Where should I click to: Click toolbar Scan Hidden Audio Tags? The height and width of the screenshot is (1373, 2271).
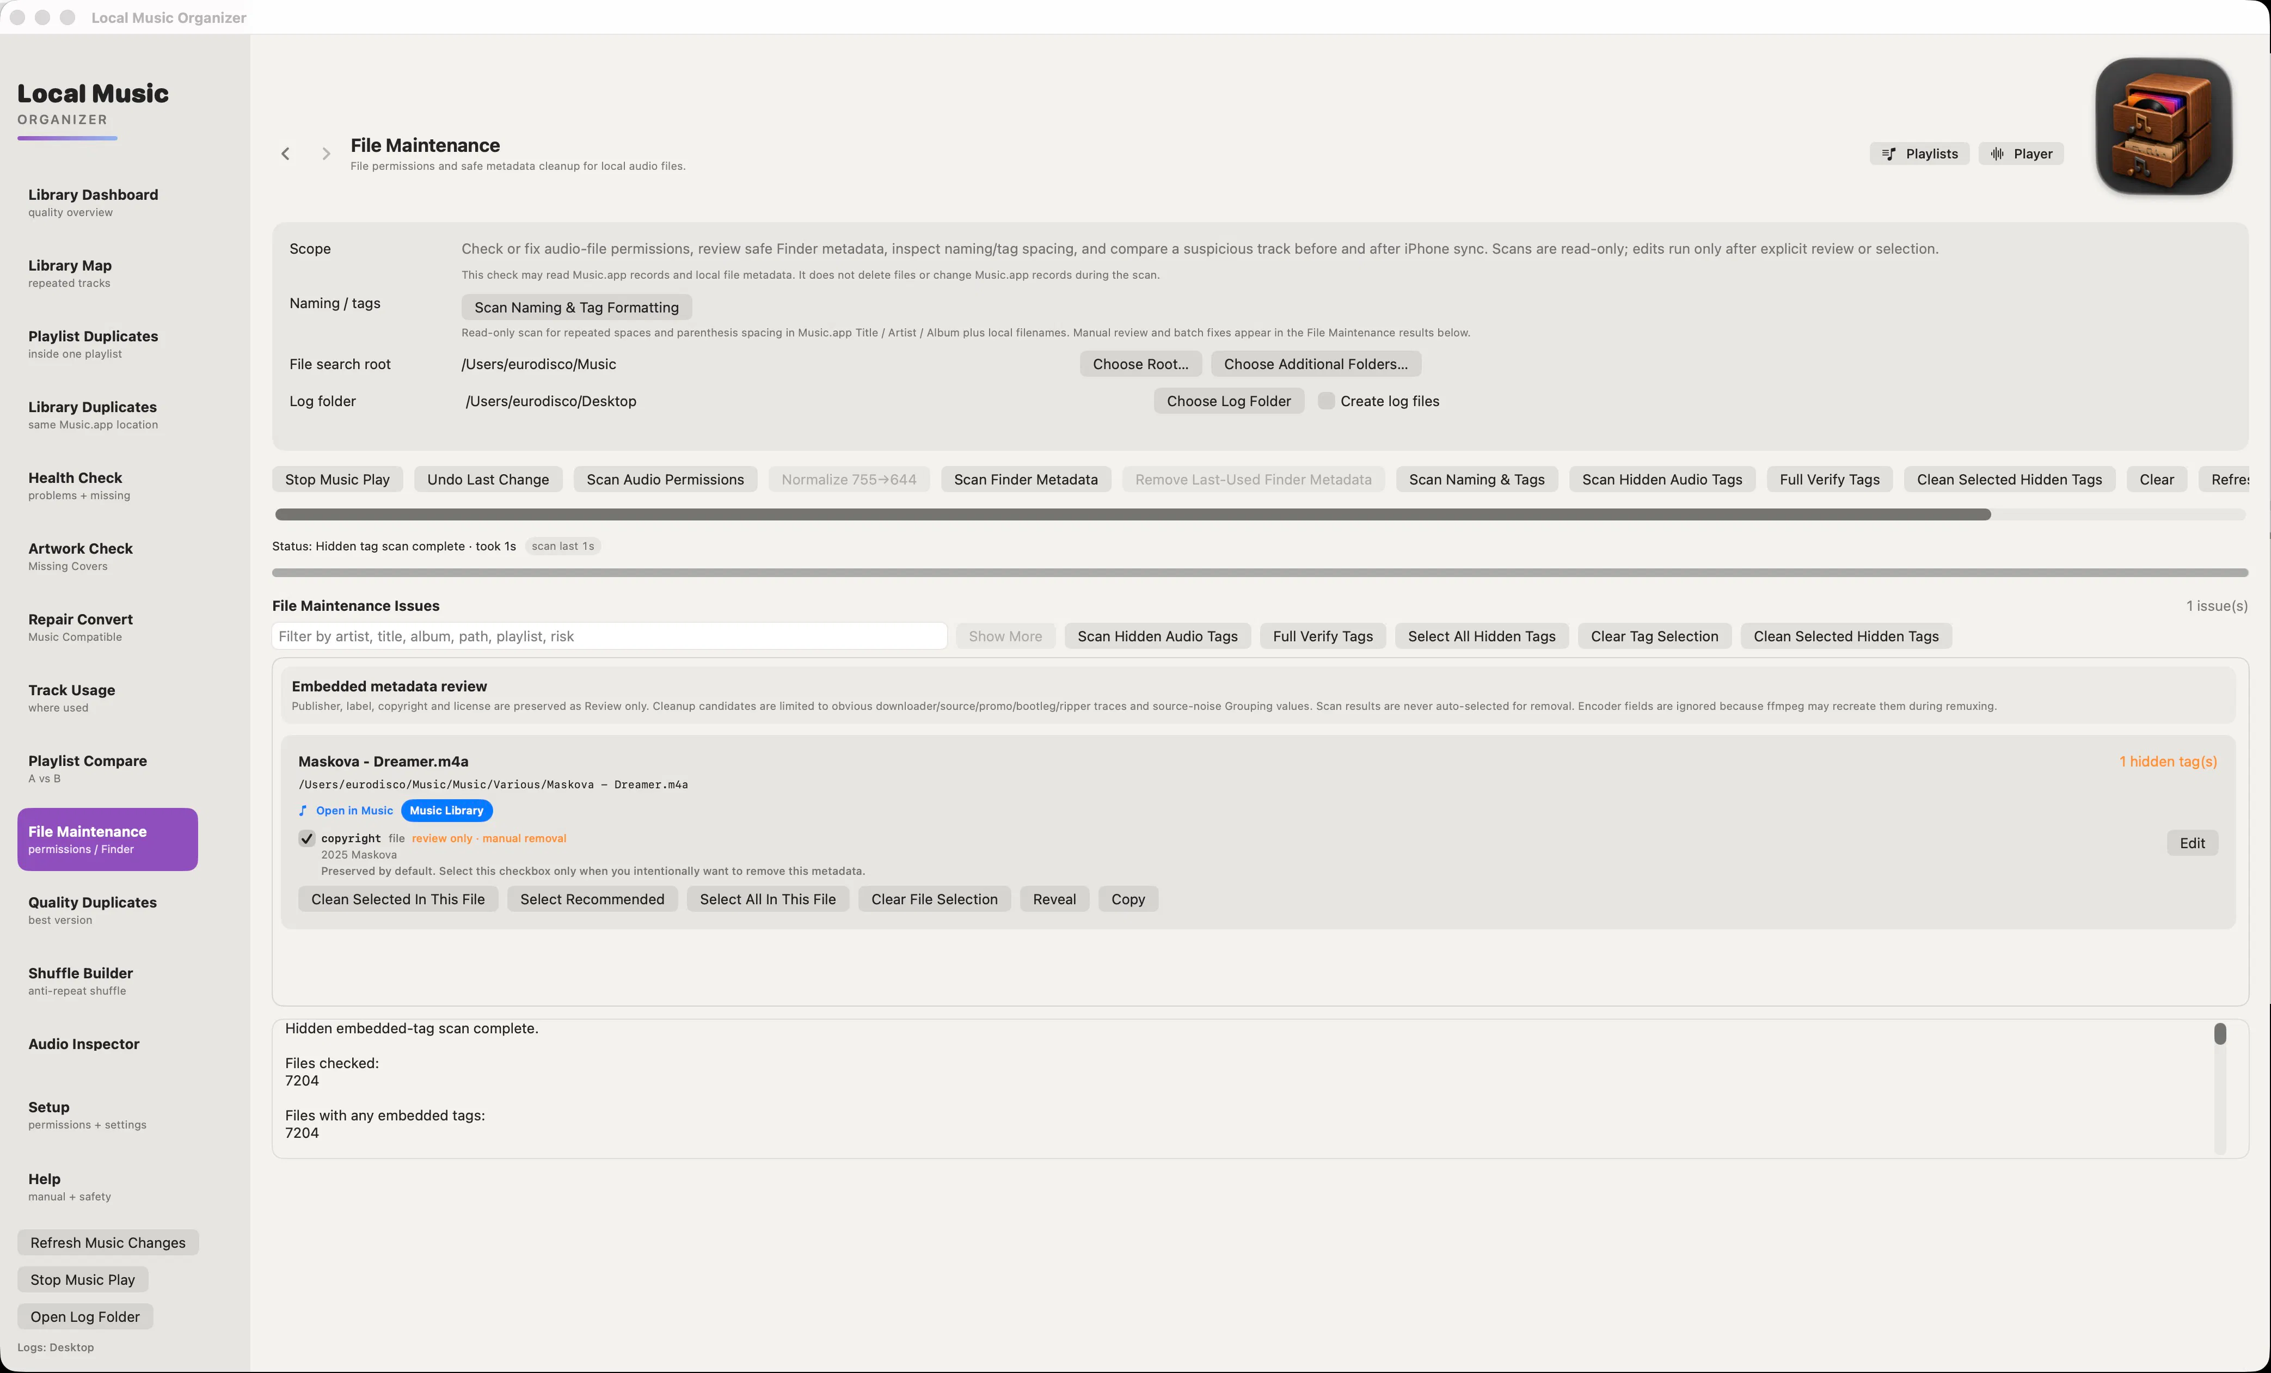tap(1662, 479)
